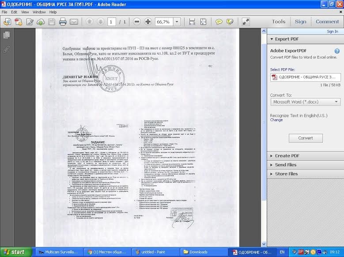344x257 pixels.
Task: Open the attachments paperclip panel
Action: (6, 49)
